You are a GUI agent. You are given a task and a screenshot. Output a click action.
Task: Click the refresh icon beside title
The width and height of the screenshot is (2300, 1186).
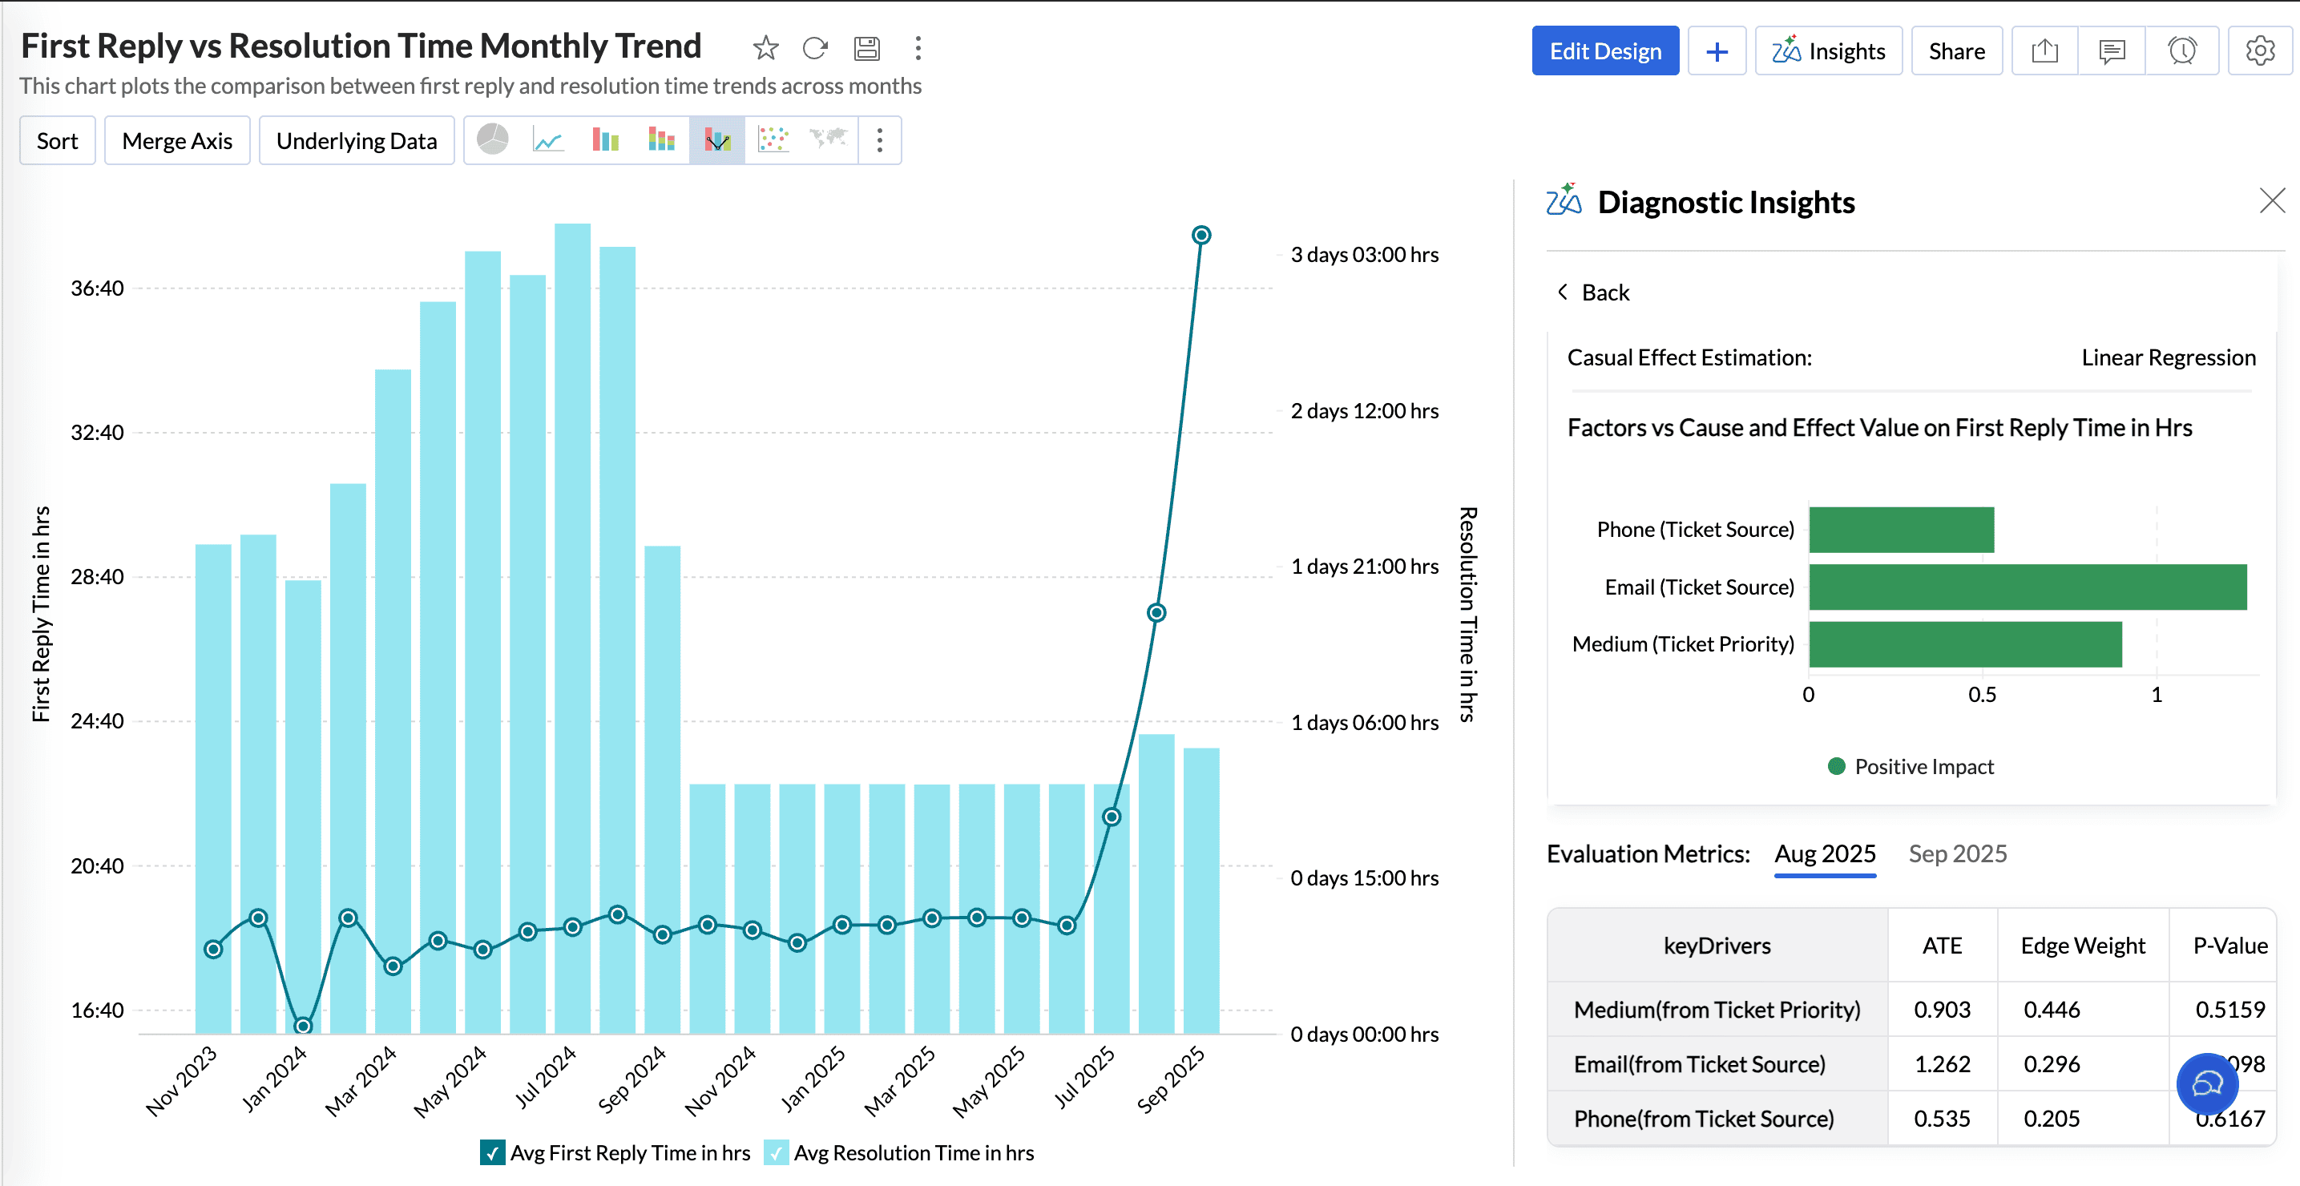click(815, 48)
